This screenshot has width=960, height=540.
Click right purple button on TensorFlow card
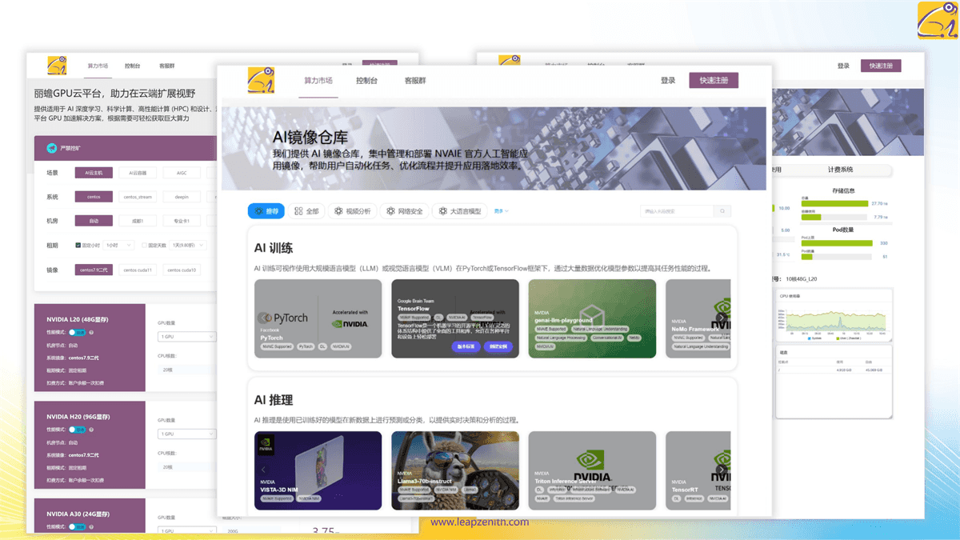(498, 346)
